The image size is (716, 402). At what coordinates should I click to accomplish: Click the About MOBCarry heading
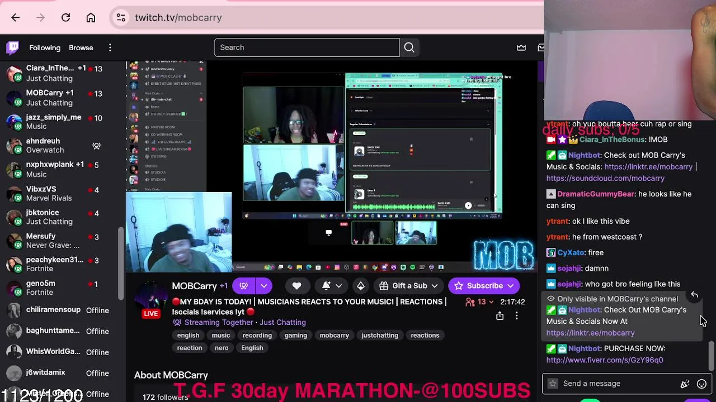[x=171, y=375]
